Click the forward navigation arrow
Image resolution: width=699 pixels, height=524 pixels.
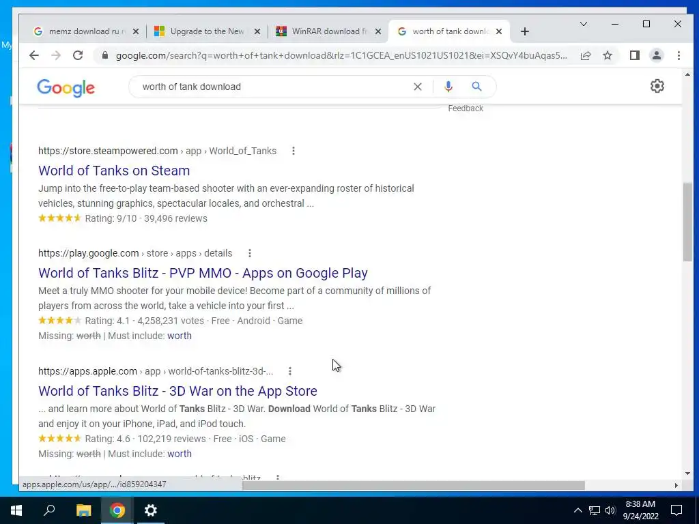pos(56,55)
